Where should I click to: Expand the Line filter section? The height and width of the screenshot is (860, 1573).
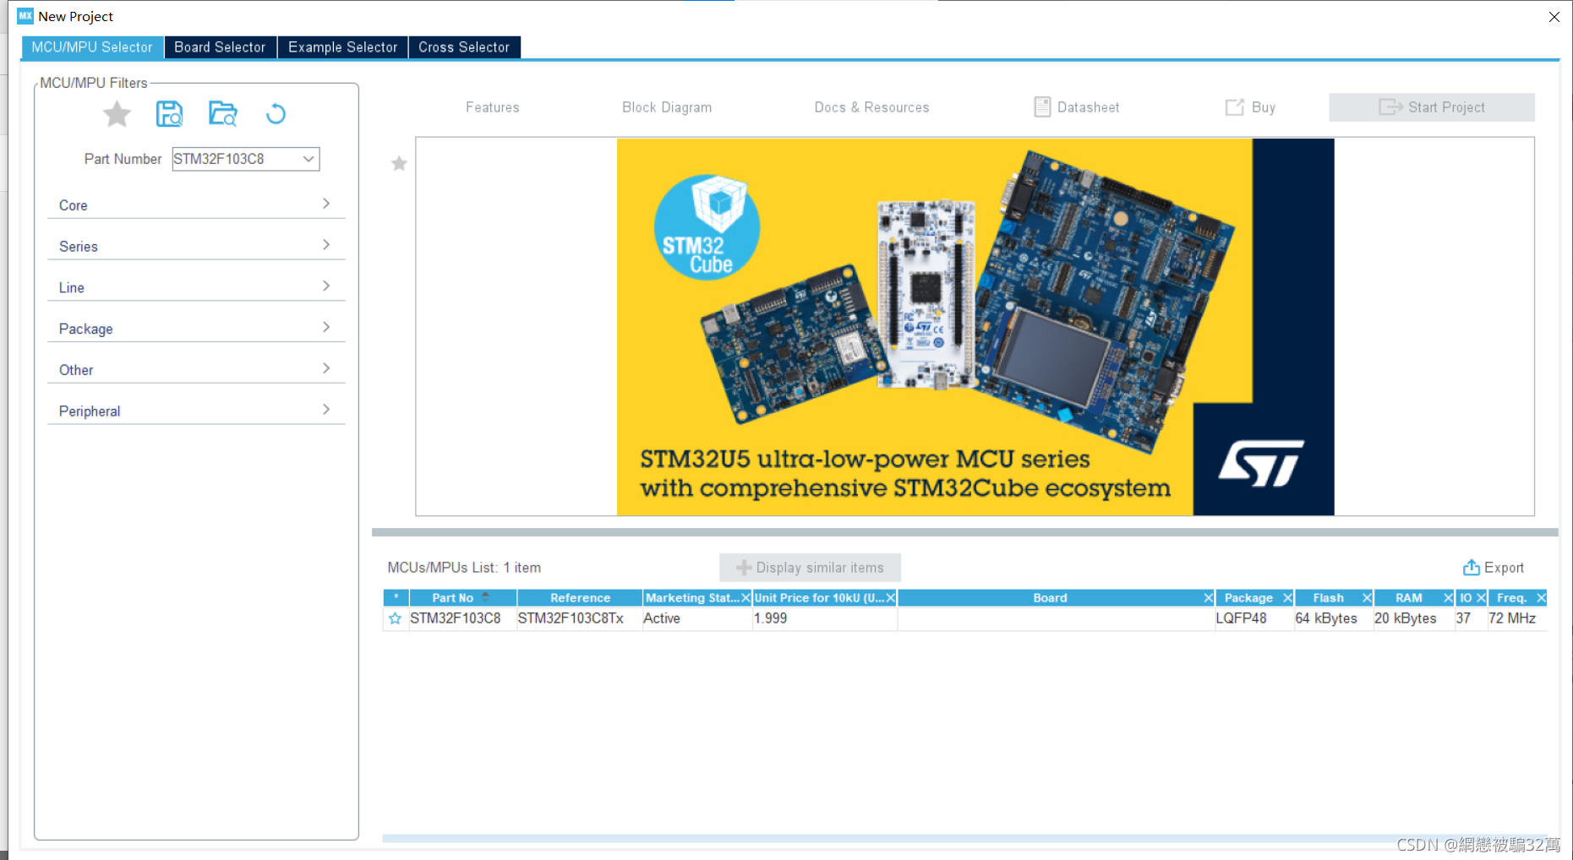[x=196, y=288]
